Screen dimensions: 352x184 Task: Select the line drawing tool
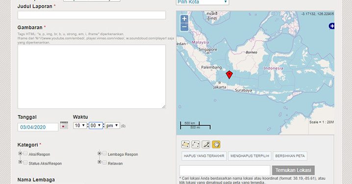(x=196, y=144)
